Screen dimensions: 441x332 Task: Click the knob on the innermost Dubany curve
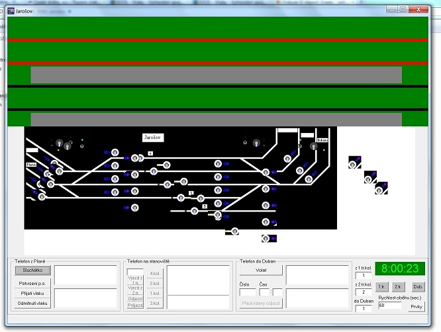(x=287, y=159)
